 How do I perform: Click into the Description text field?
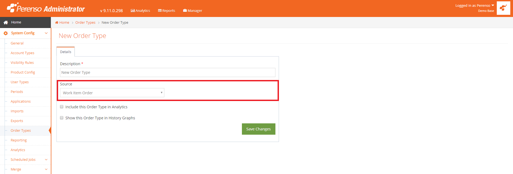(x=168, y=72)
